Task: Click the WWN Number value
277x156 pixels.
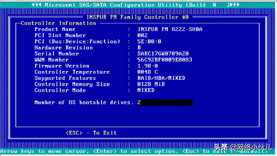Action: click(165, 60)
